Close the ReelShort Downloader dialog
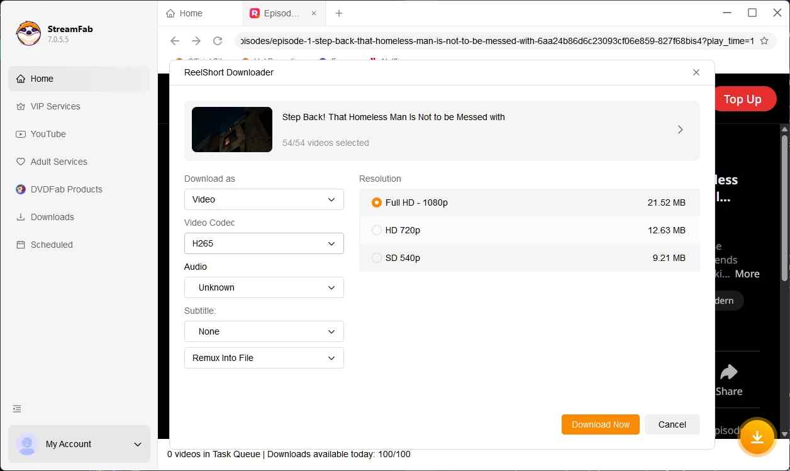Screen dimensions: 790x471 (x=696, y=72)
